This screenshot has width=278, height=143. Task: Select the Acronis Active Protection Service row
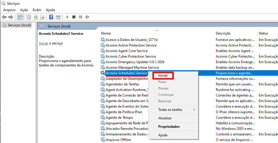point(131,45)
